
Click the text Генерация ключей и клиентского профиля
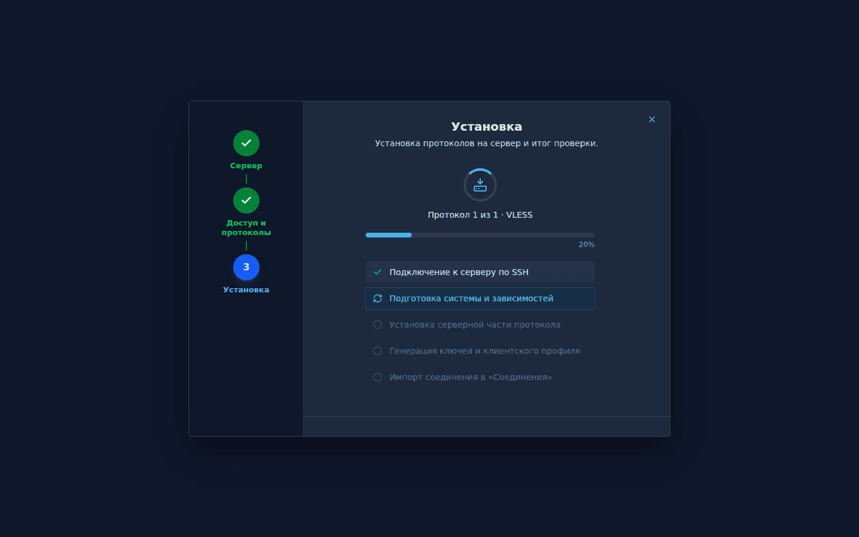[484, 351]
